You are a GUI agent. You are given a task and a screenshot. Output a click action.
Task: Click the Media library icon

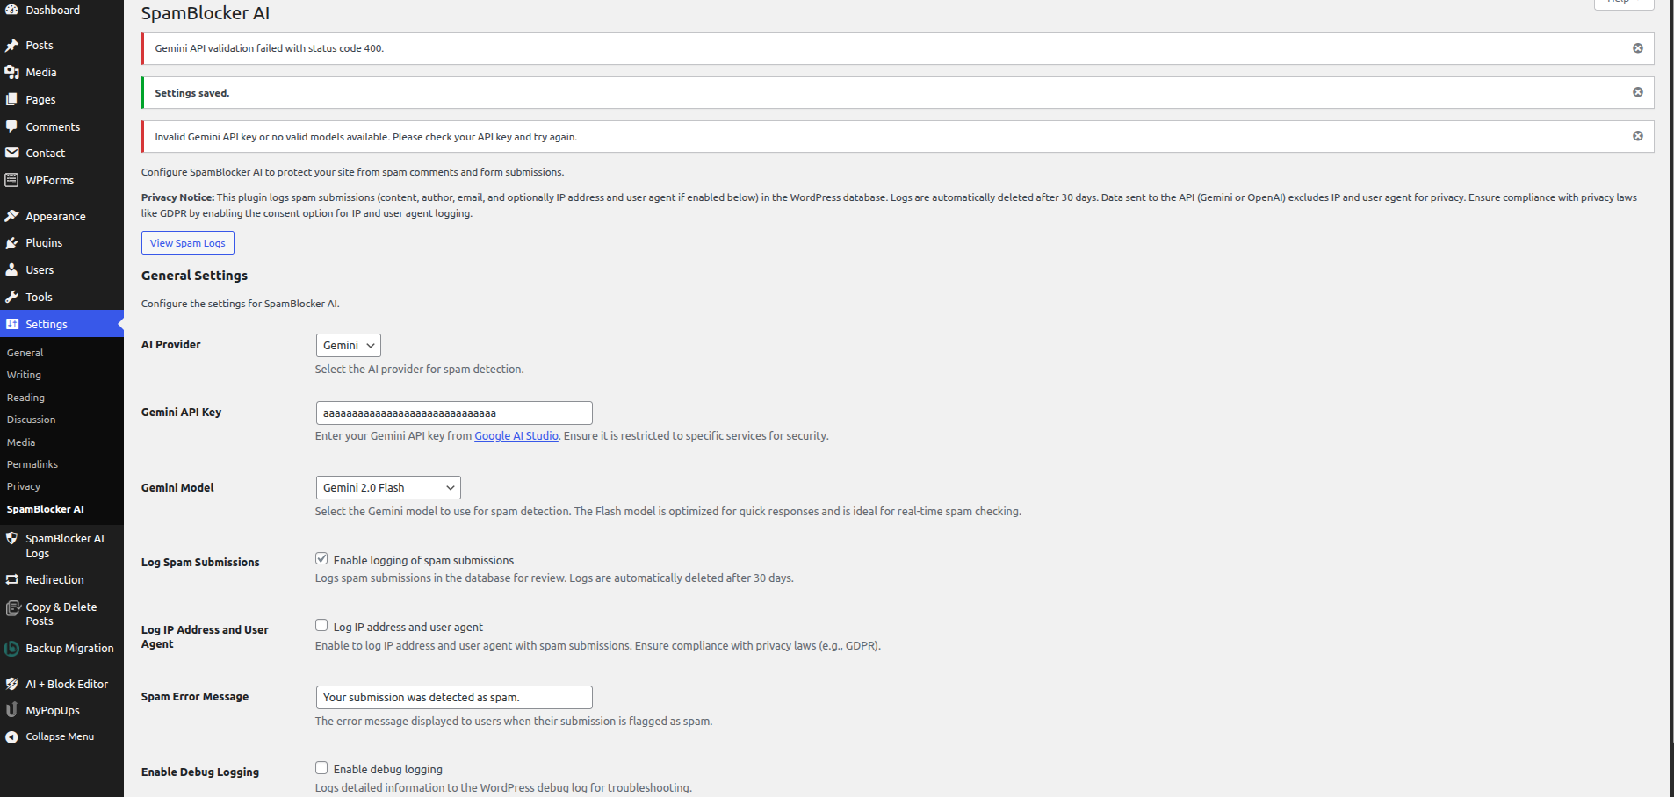click(11, 73)
